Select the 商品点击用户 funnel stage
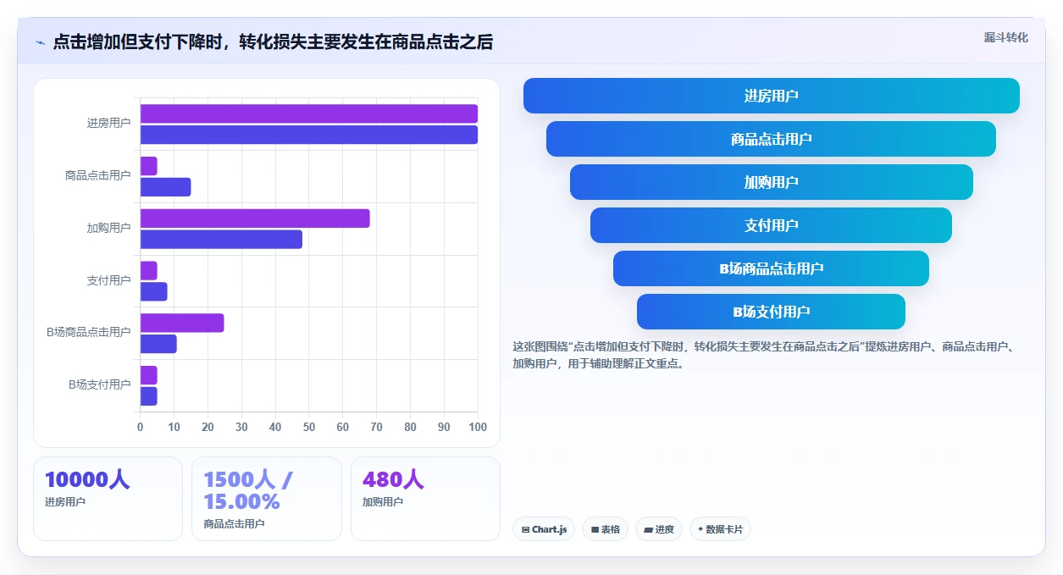Viewport: 1063px width, 575px height. point(771,139)
